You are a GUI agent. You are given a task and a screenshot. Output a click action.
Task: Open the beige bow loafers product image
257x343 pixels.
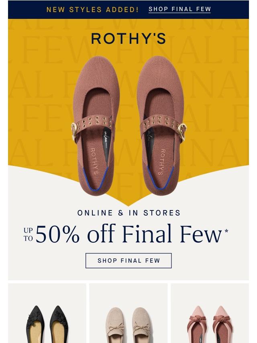128,313
